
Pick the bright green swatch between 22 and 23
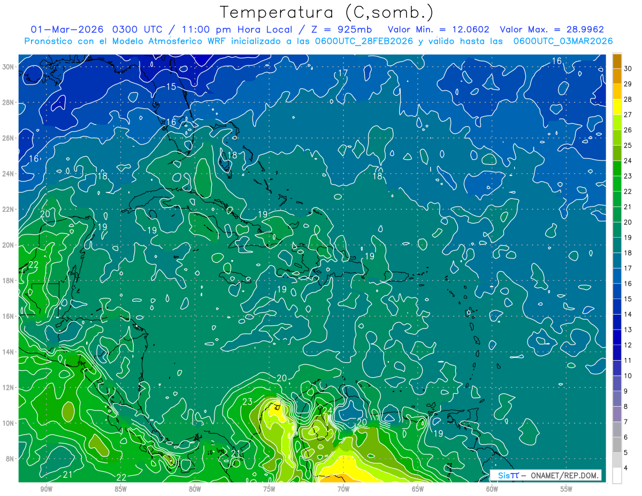617,184
